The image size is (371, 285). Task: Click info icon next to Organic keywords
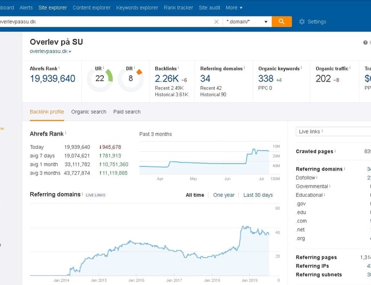[x=303, y=68]
